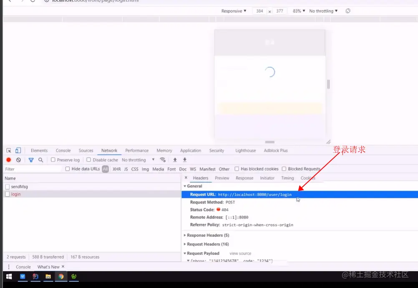The image size is (418, 288).
Task: Switch to the Elements tab
Action: coord(39,150)
